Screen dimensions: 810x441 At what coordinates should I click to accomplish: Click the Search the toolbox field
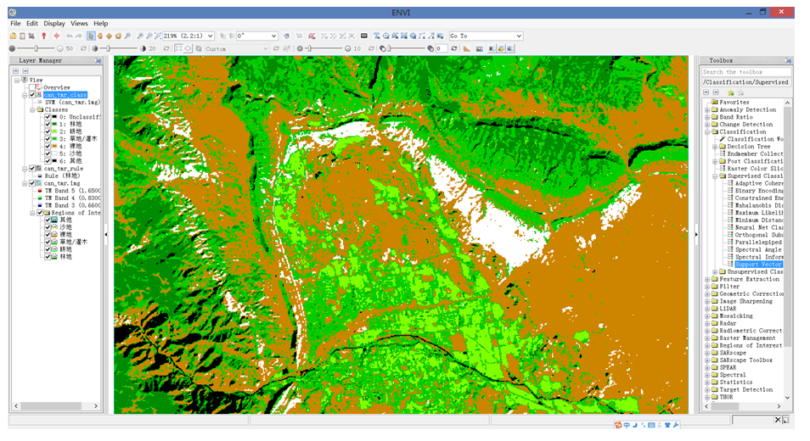[746, 72]
